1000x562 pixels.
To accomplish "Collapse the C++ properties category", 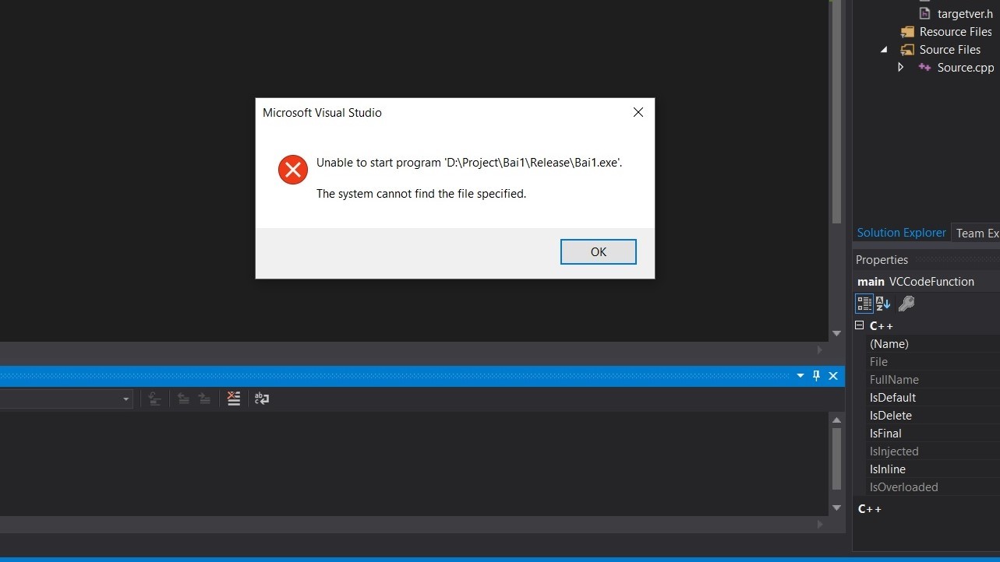I will pyautogui.click(x=860, y=325).
